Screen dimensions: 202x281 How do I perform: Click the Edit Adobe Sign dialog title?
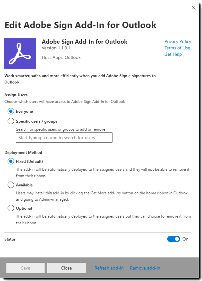click(x=80, y=25)
